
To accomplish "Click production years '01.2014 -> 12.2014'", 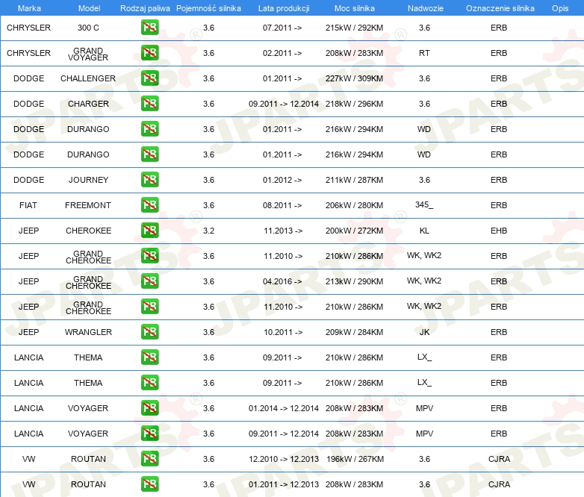I will (x=284, y=408).
